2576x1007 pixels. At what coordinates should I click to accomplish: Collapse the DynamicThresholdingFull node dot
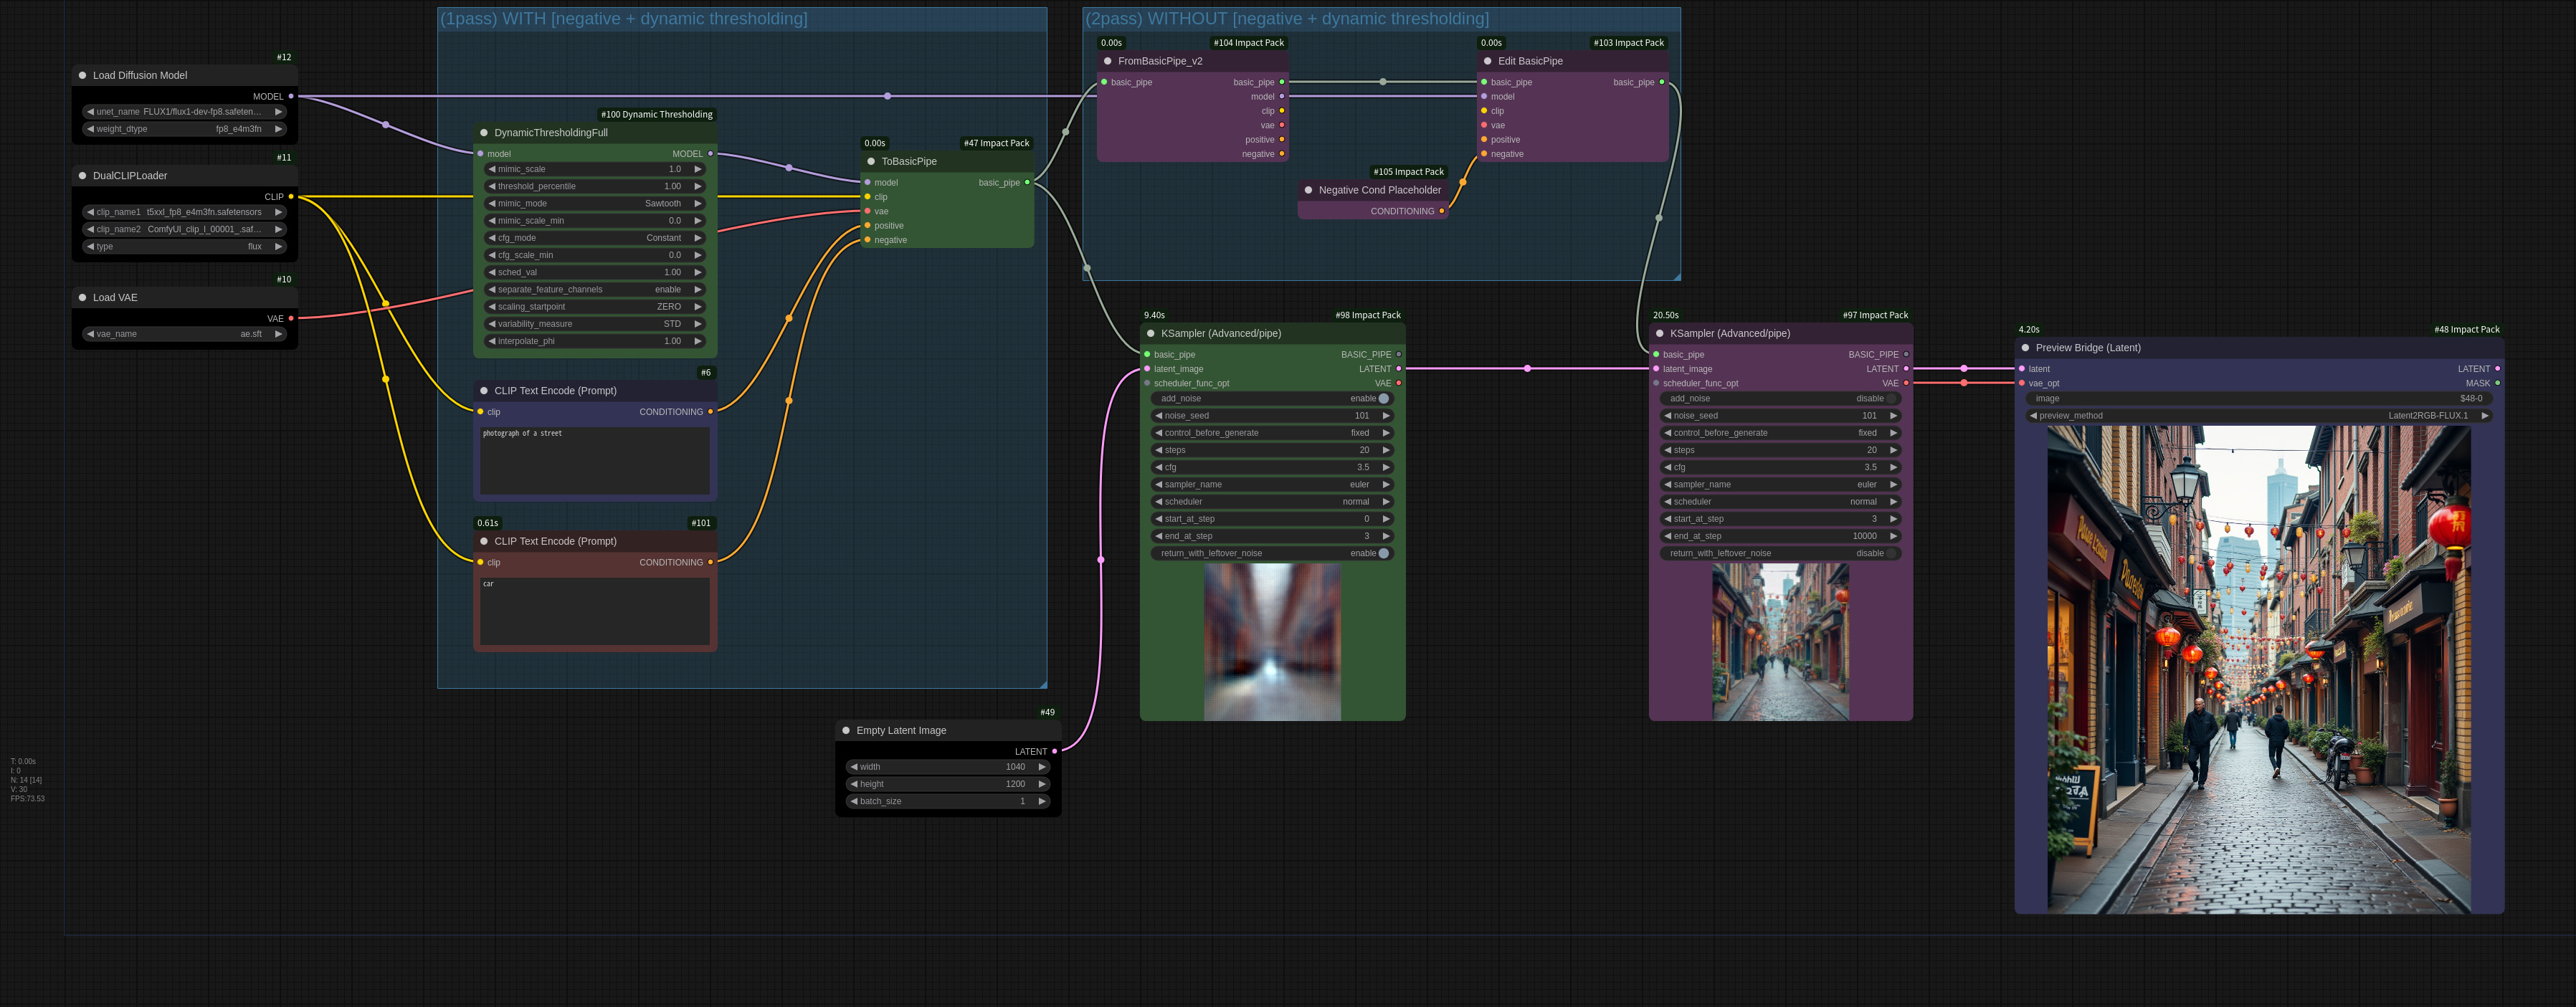(484, 133)
